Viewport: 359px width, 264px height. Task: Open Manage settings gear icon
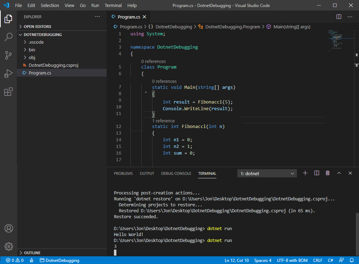pos(8,246)
